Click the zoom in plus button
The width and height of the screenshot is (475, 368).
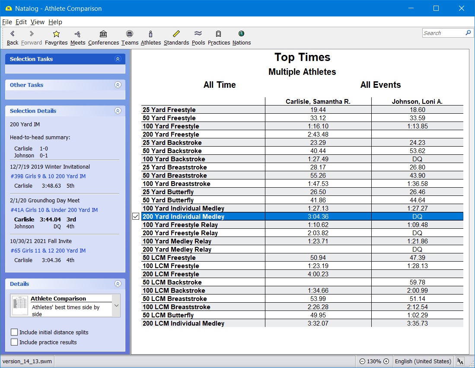click(x=386, y=362)
